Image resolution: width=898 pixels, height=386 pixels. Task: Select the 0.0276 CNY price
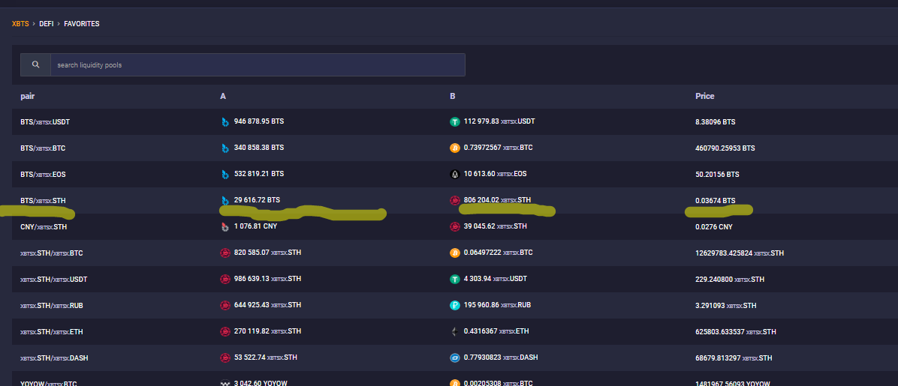[713, 227]
